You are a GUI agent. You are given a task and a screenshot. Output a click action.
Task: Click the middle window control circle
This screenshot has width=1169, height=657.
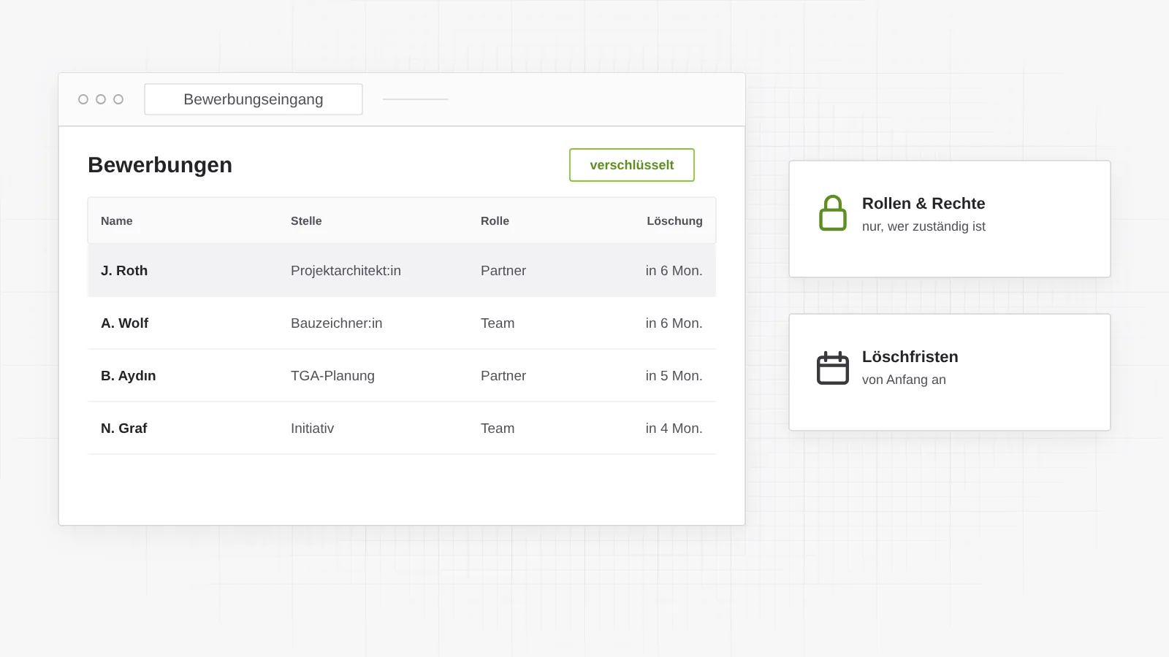tap(101, 99)
